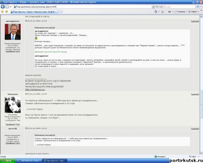Viewport: 203px width, 163px height.
Task: Click РЕАЛЬНАЯ ЗАЩИТА ПРАВ ВОДИТЕЛЕЙ signature line
Action: (44, 87)
